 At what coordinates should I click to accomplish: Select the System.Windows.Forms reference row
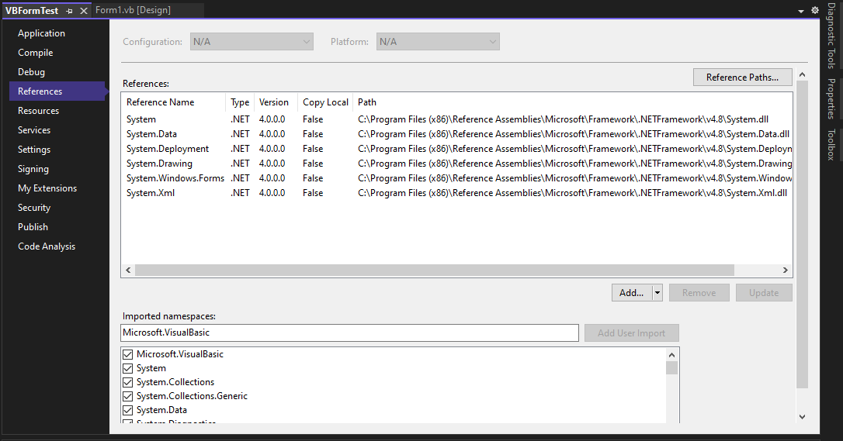point(456,178)
